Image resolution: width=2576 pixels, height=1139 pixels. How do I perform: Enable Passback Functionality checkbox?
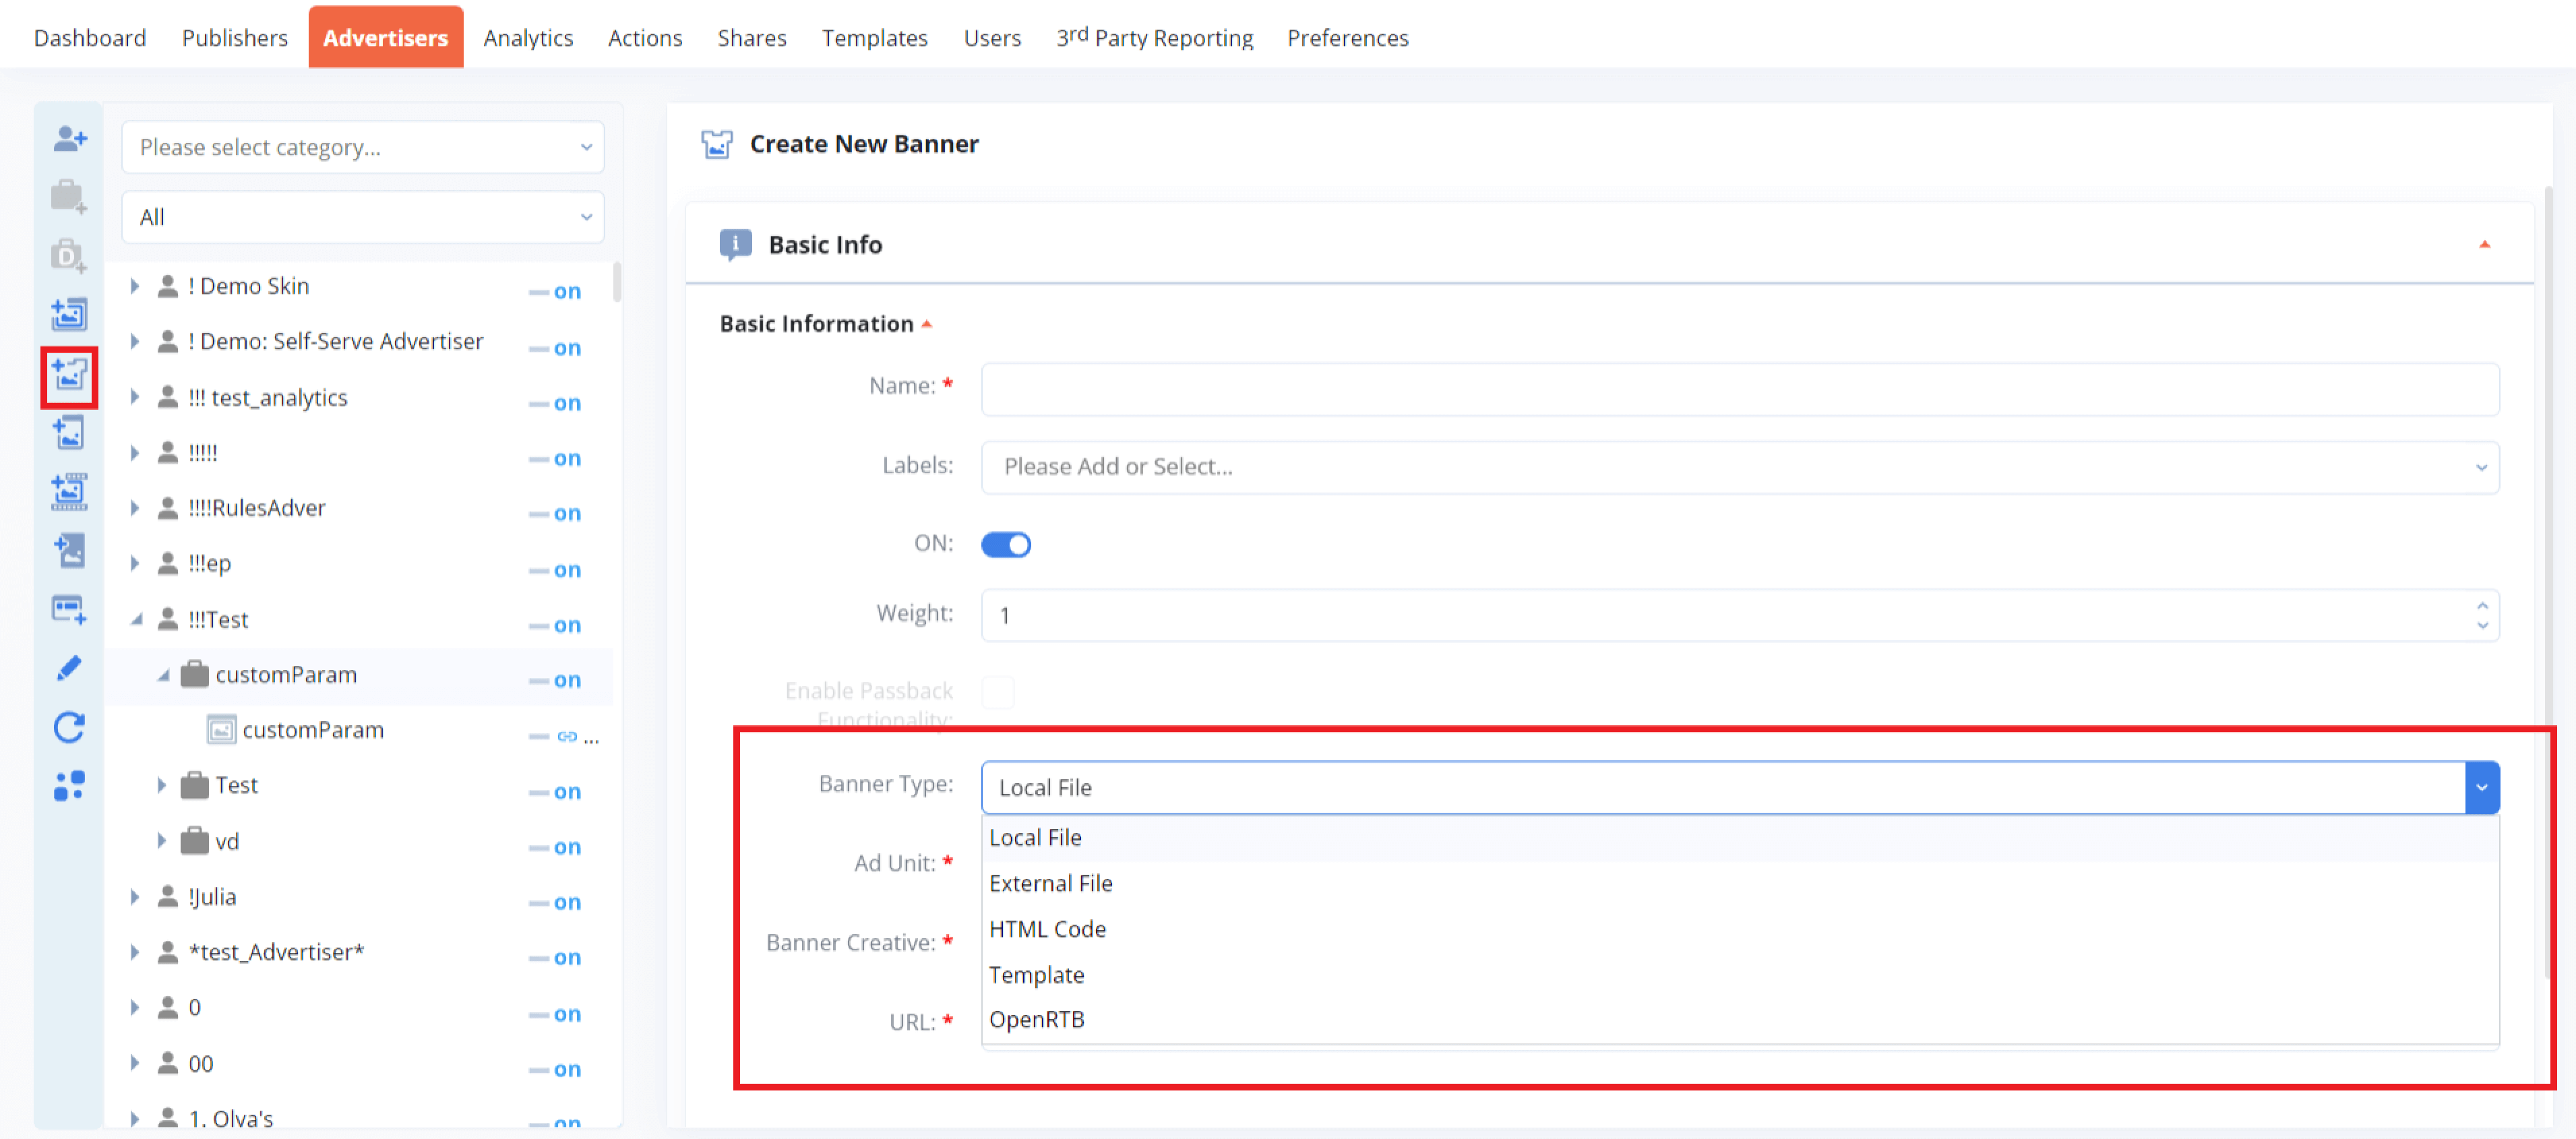998,691
